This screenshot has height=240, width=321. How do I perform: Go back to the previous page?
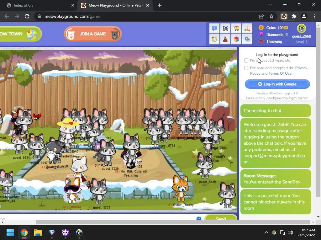pos(7,16)
